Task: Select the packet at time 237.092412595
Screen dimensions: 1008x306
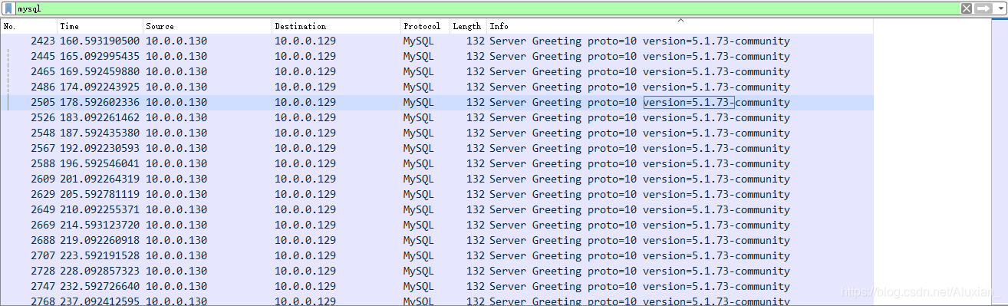Action: pyautogui.click(x=436, y=301)
